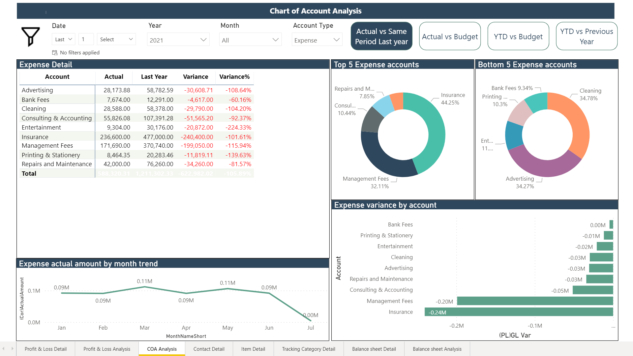The width and height of the screenshot is (633, 356).
Task: Select Actual vs Same Period Last year
Action: 381,36
